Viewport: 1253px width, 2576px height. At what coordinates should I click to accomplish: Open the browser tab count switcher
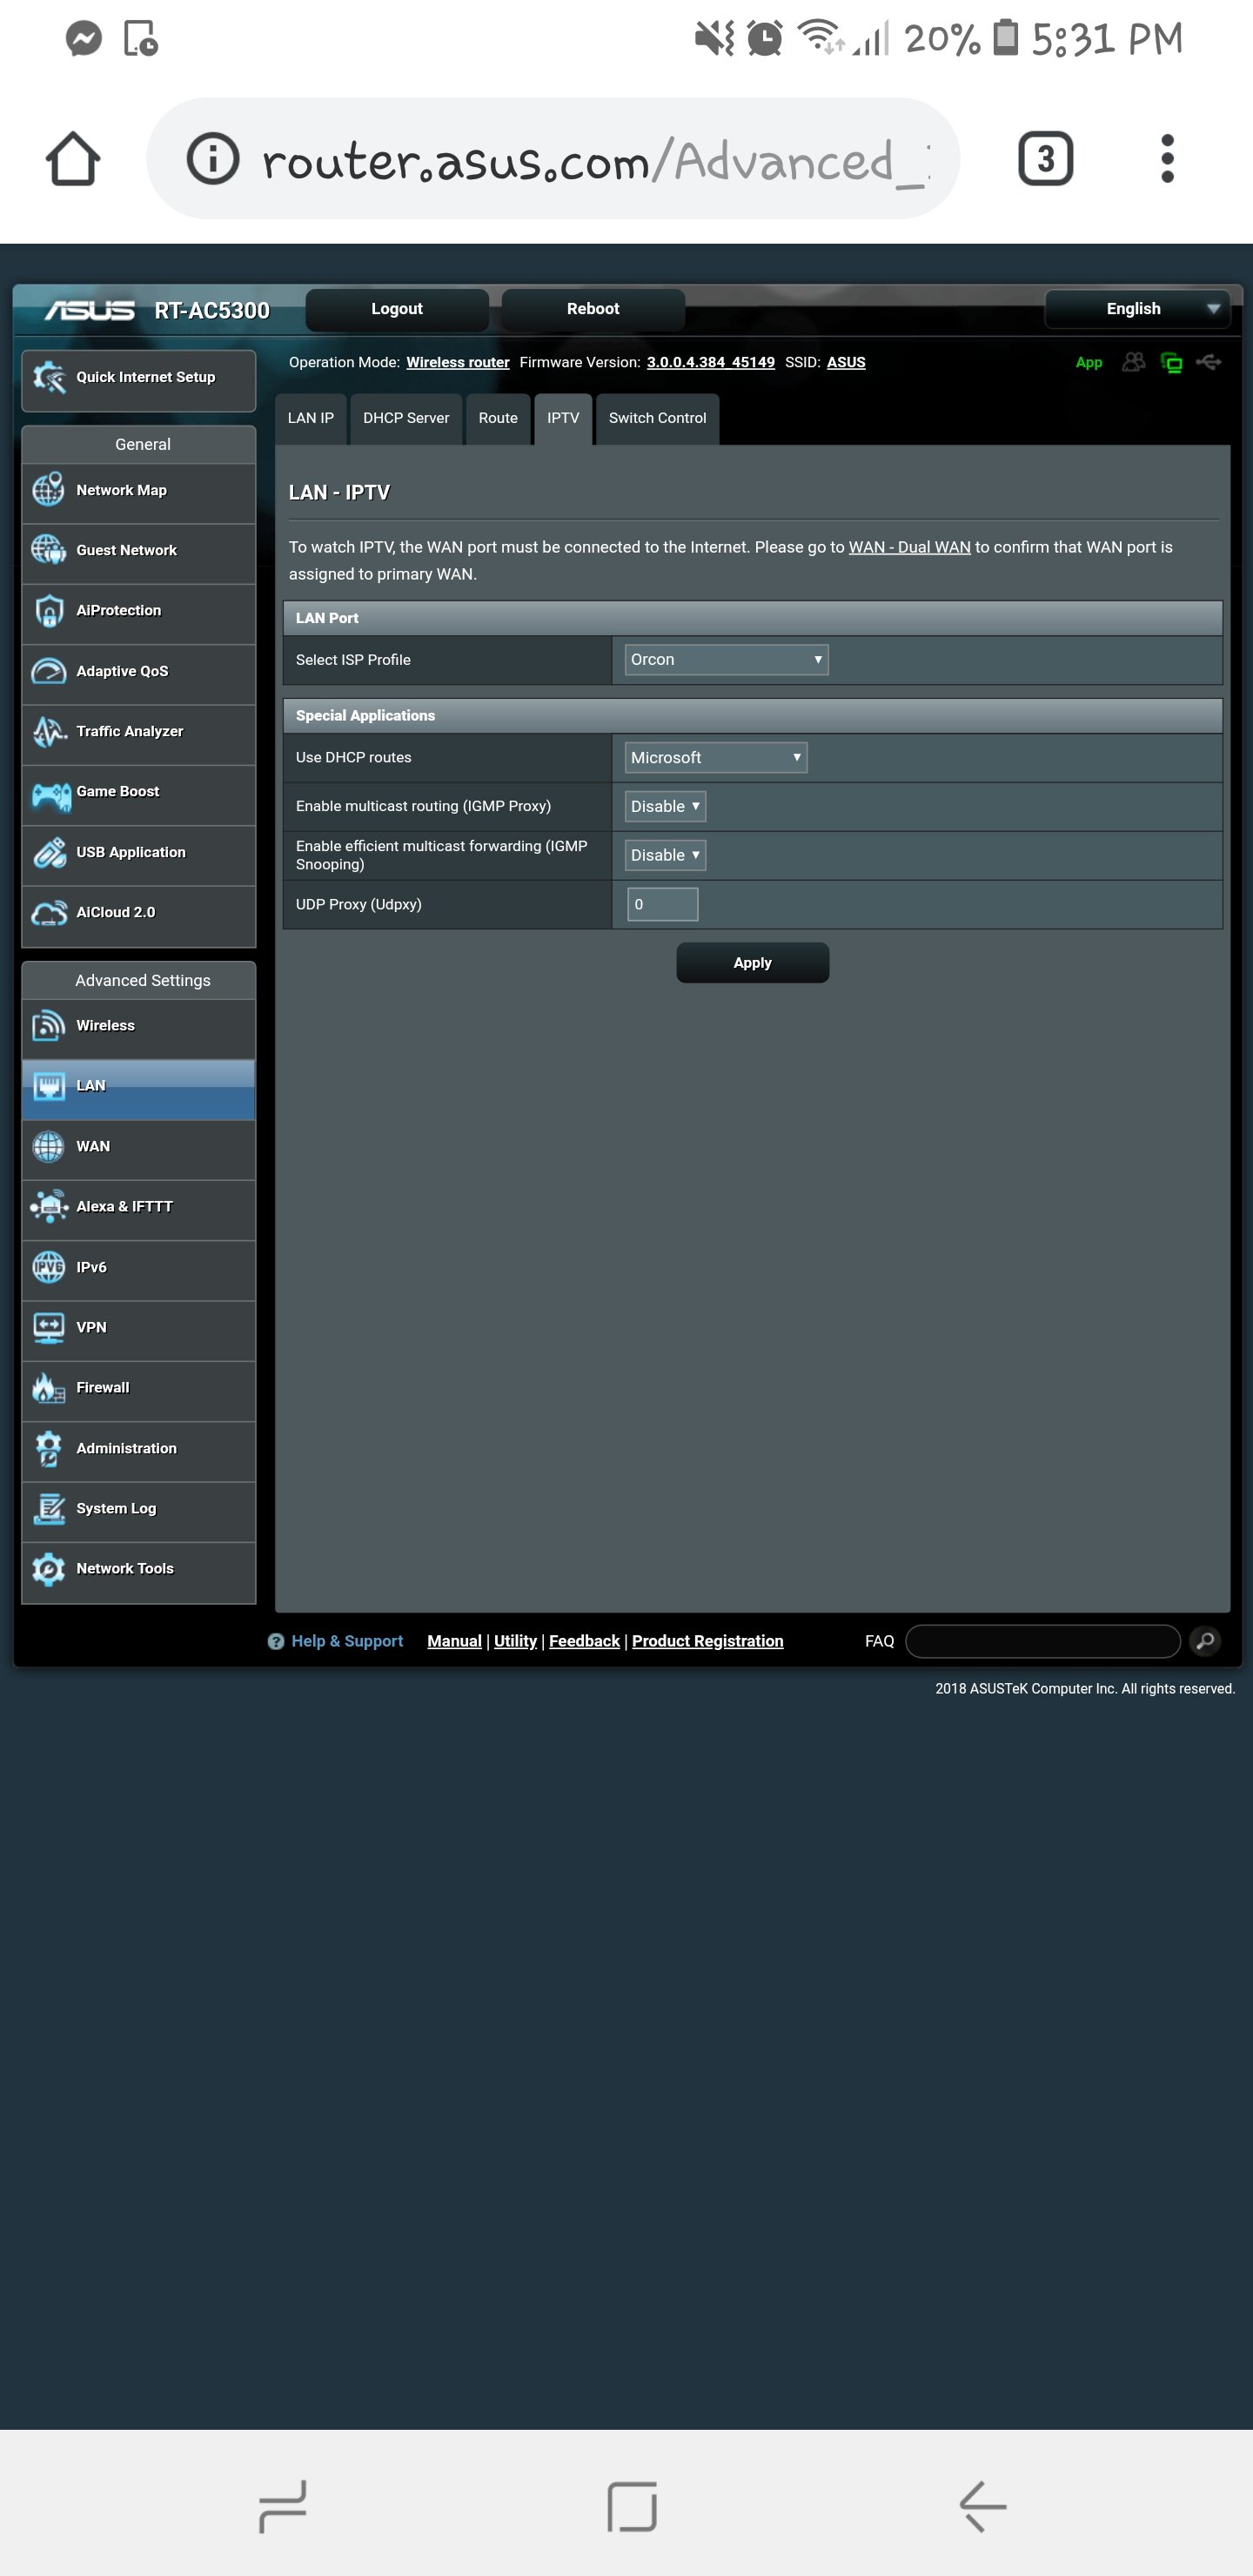click(x=1045, y=158)
